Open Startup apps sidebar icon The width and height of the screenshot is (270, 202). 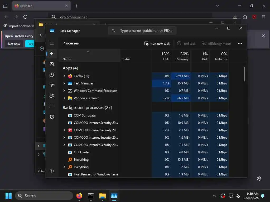[52, 85]
